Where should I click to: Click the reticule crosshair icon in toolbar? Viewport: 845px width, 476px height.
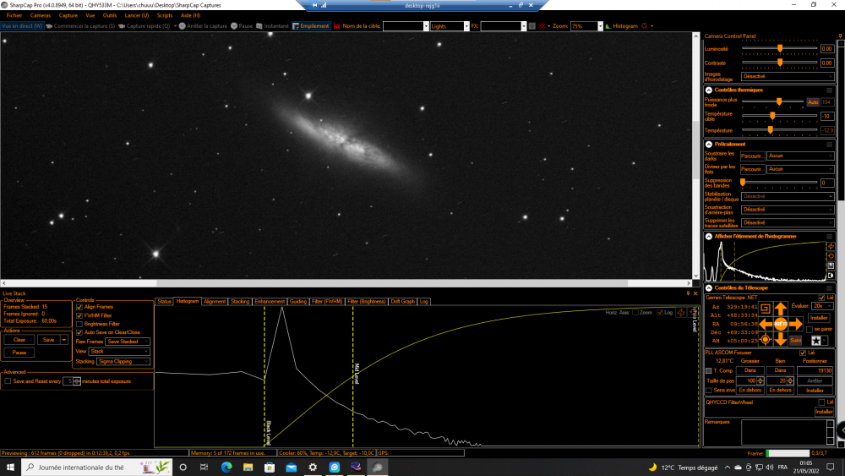coord(542,26)
